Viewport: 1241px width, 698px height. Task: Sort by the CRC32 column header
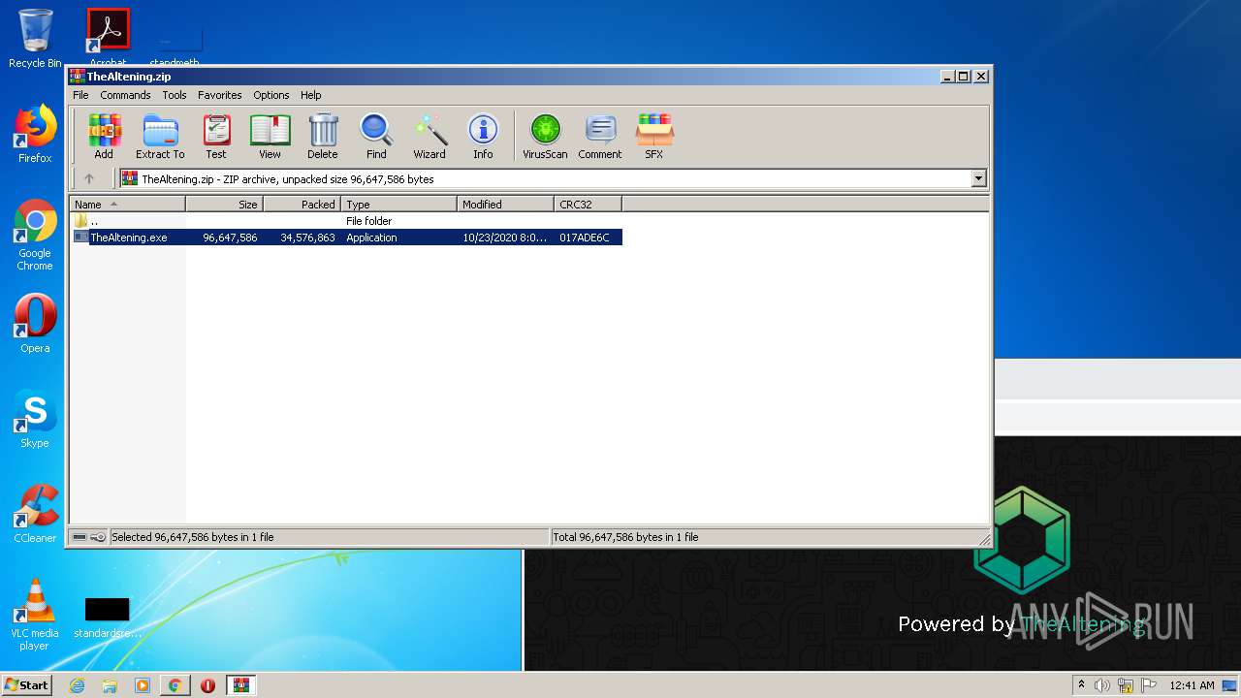(588, 204)
